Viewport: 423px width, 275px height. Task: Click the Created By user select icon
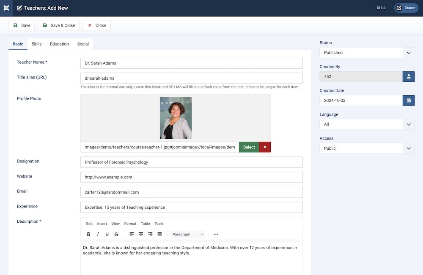click(409, 76)
